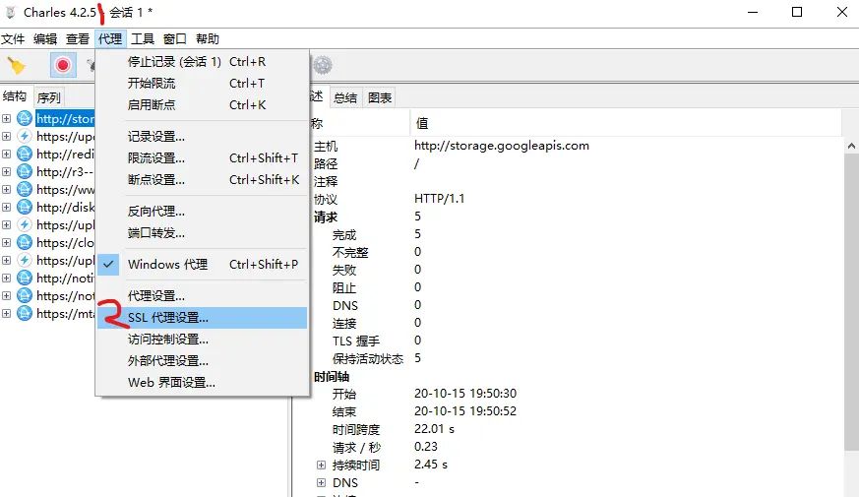Click the TLS 握手 row label
Screen dimensions: 859x497
[x=356, y=341]
